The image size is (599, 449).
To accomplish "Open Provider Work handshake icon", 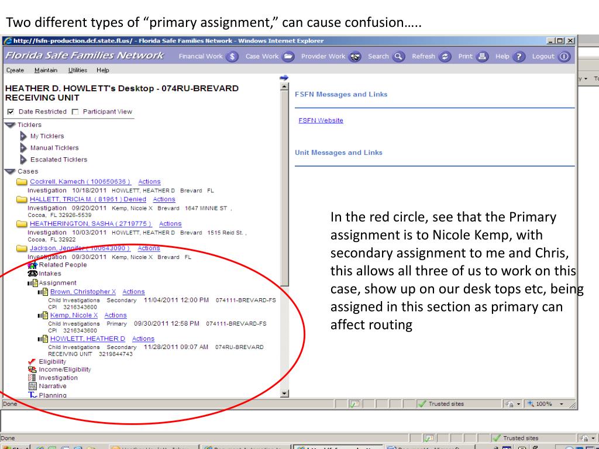I will click(x=355, y=57).
